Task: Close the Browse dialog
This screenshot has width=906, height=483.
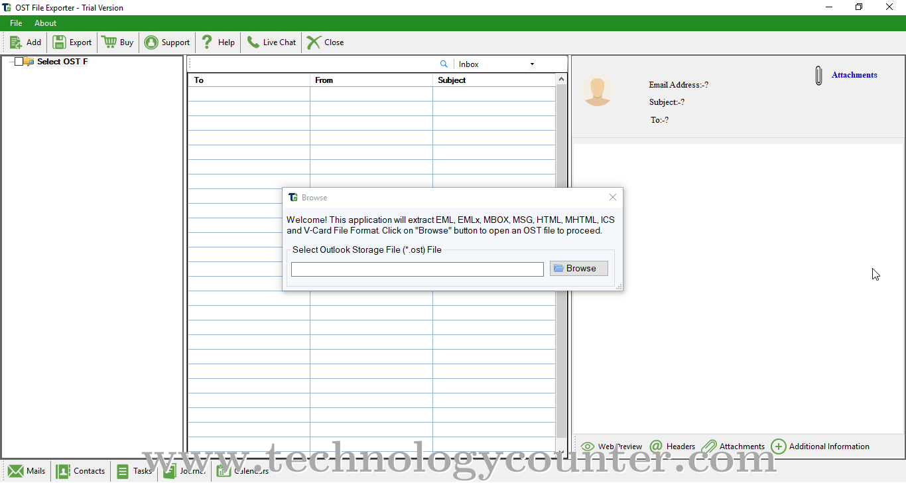Action: coord(613,197)
